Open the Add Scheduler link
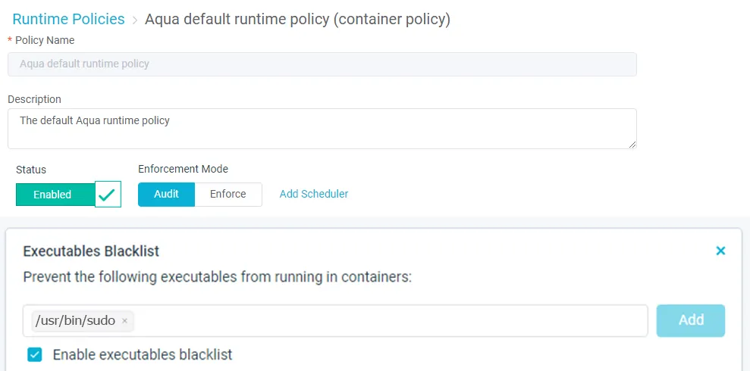The image size is (750, 371). tap(314, 194)
